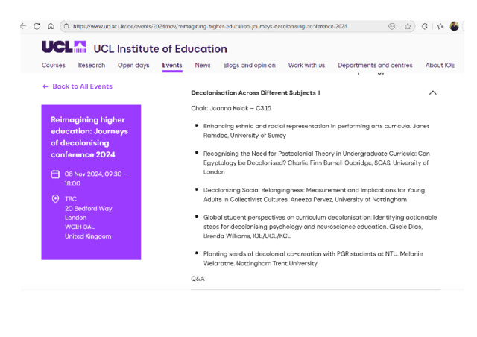Bookmark page with the star icon
The height and width of the screenshot is (337, 477).
coord(408,26)
